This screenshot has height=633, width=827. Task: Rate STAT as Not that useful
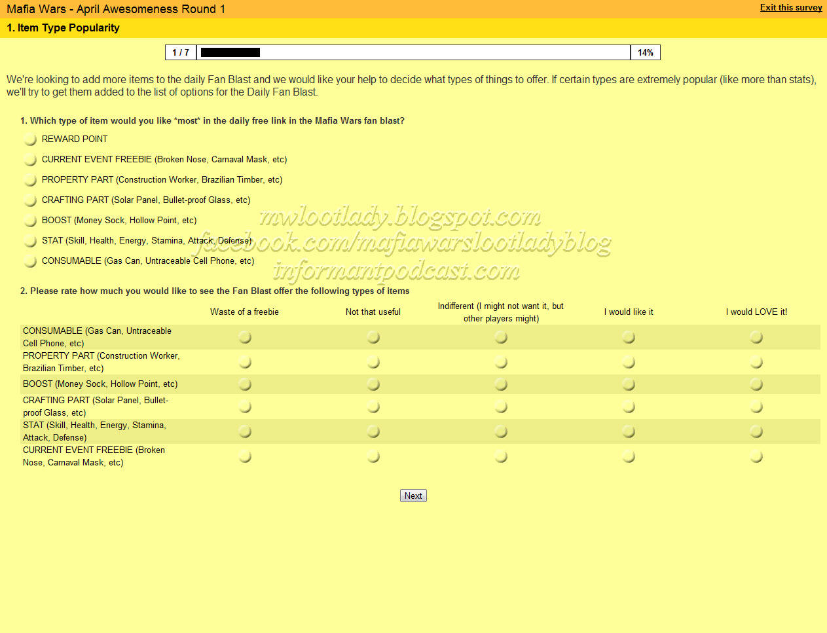(373, 431)
